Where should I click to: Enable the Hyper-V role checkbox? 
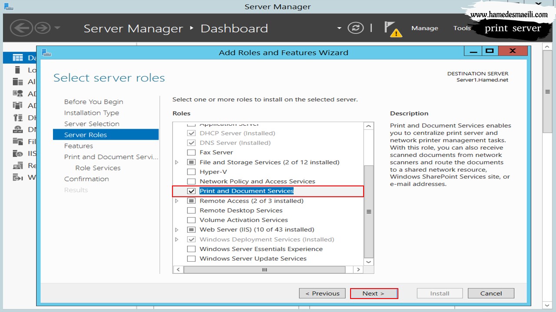191,172
